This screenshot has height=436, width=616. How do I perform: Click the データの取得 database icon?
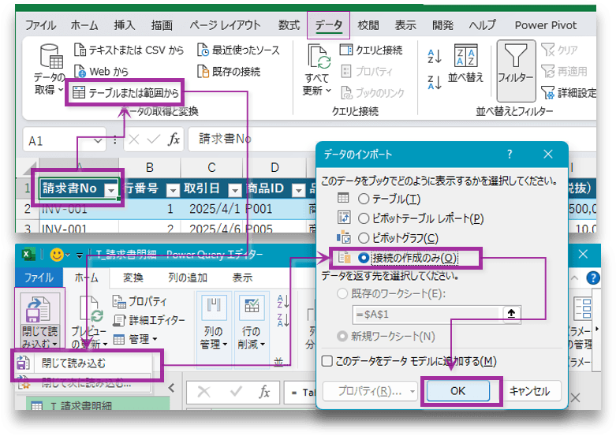pos(51,57)
